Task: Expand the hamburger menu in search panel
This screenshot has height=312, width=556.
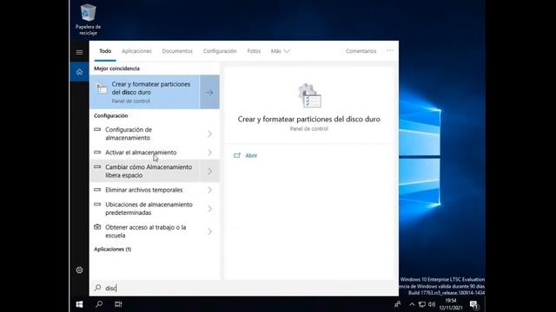Action: (79, 52)
